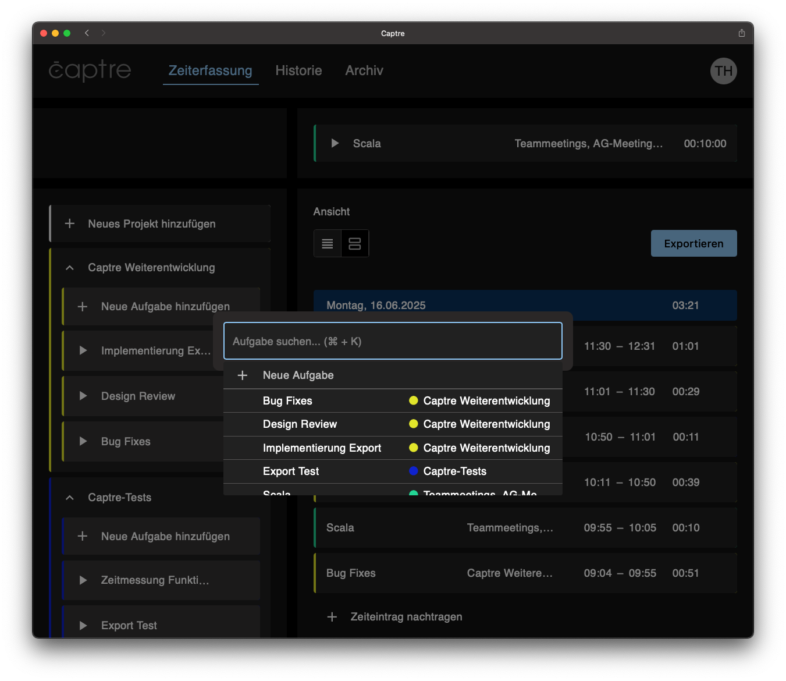The height and width of the screenshot is (681, 786).
Task: Click the 03:21 daily total
Action: [x=685, y=305]
